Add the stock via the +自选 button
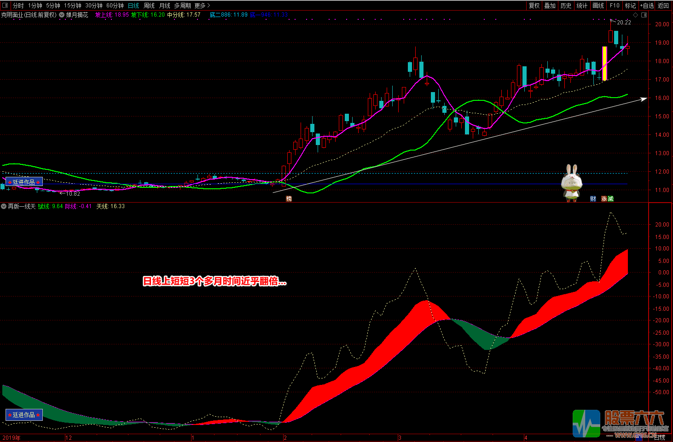The height and width of the screenshot is (442, 673). [x=647, y=6]
